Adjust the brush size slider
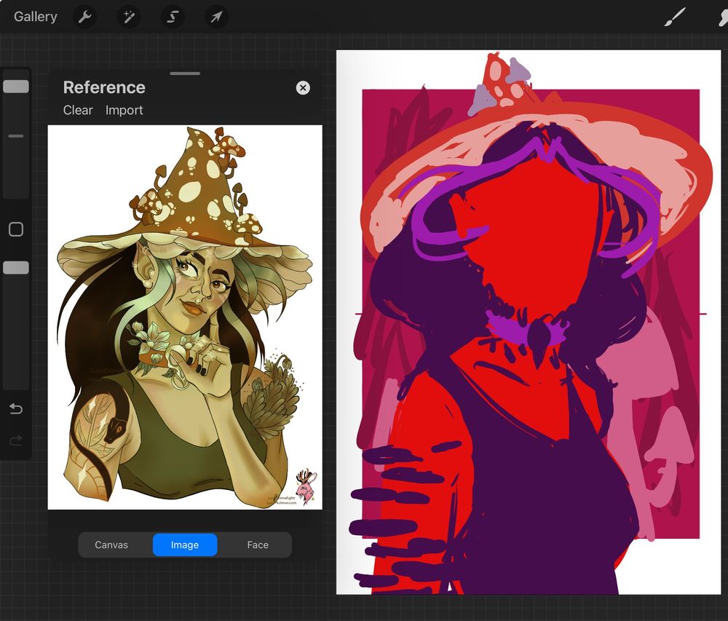 click(x=16, y=85)
